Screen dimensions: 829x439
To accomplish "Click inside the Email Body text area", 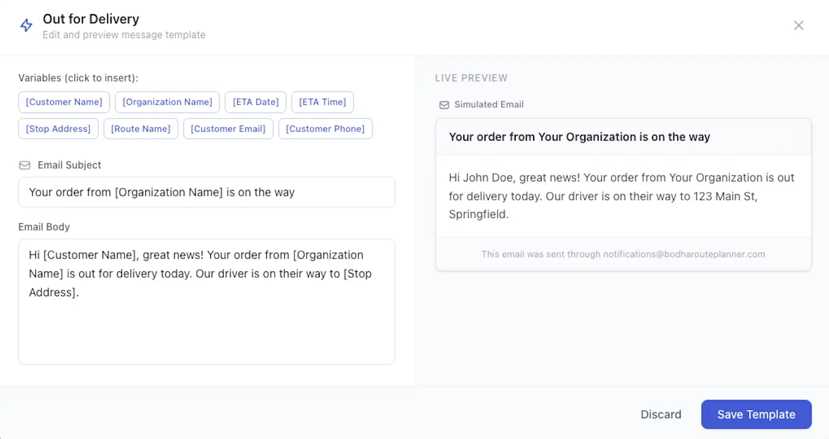I will click(207, 301).
